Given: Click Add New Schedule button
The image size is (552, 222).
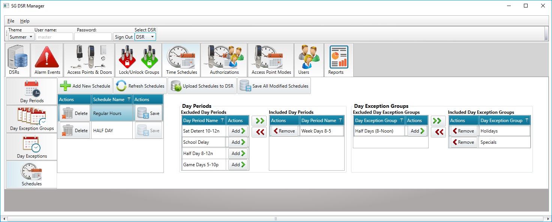Looking at the screenshot, I should pos(85,86).
